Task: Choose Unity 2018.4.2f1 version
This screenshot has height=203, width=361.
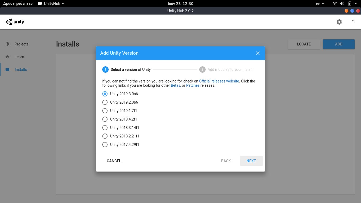Action: 105,119
